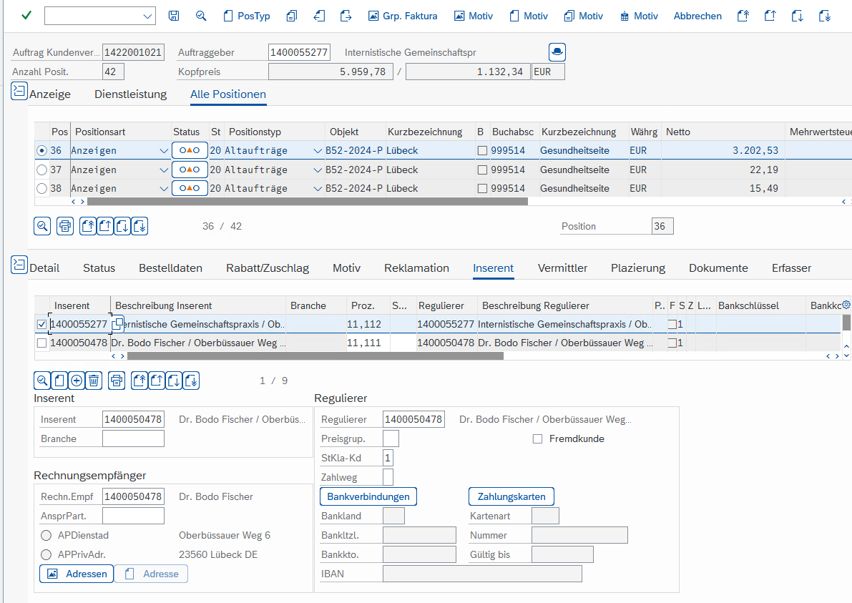852x603 pixels.
Task: Click last page icon in top toolbar
Action: [824, 16]
